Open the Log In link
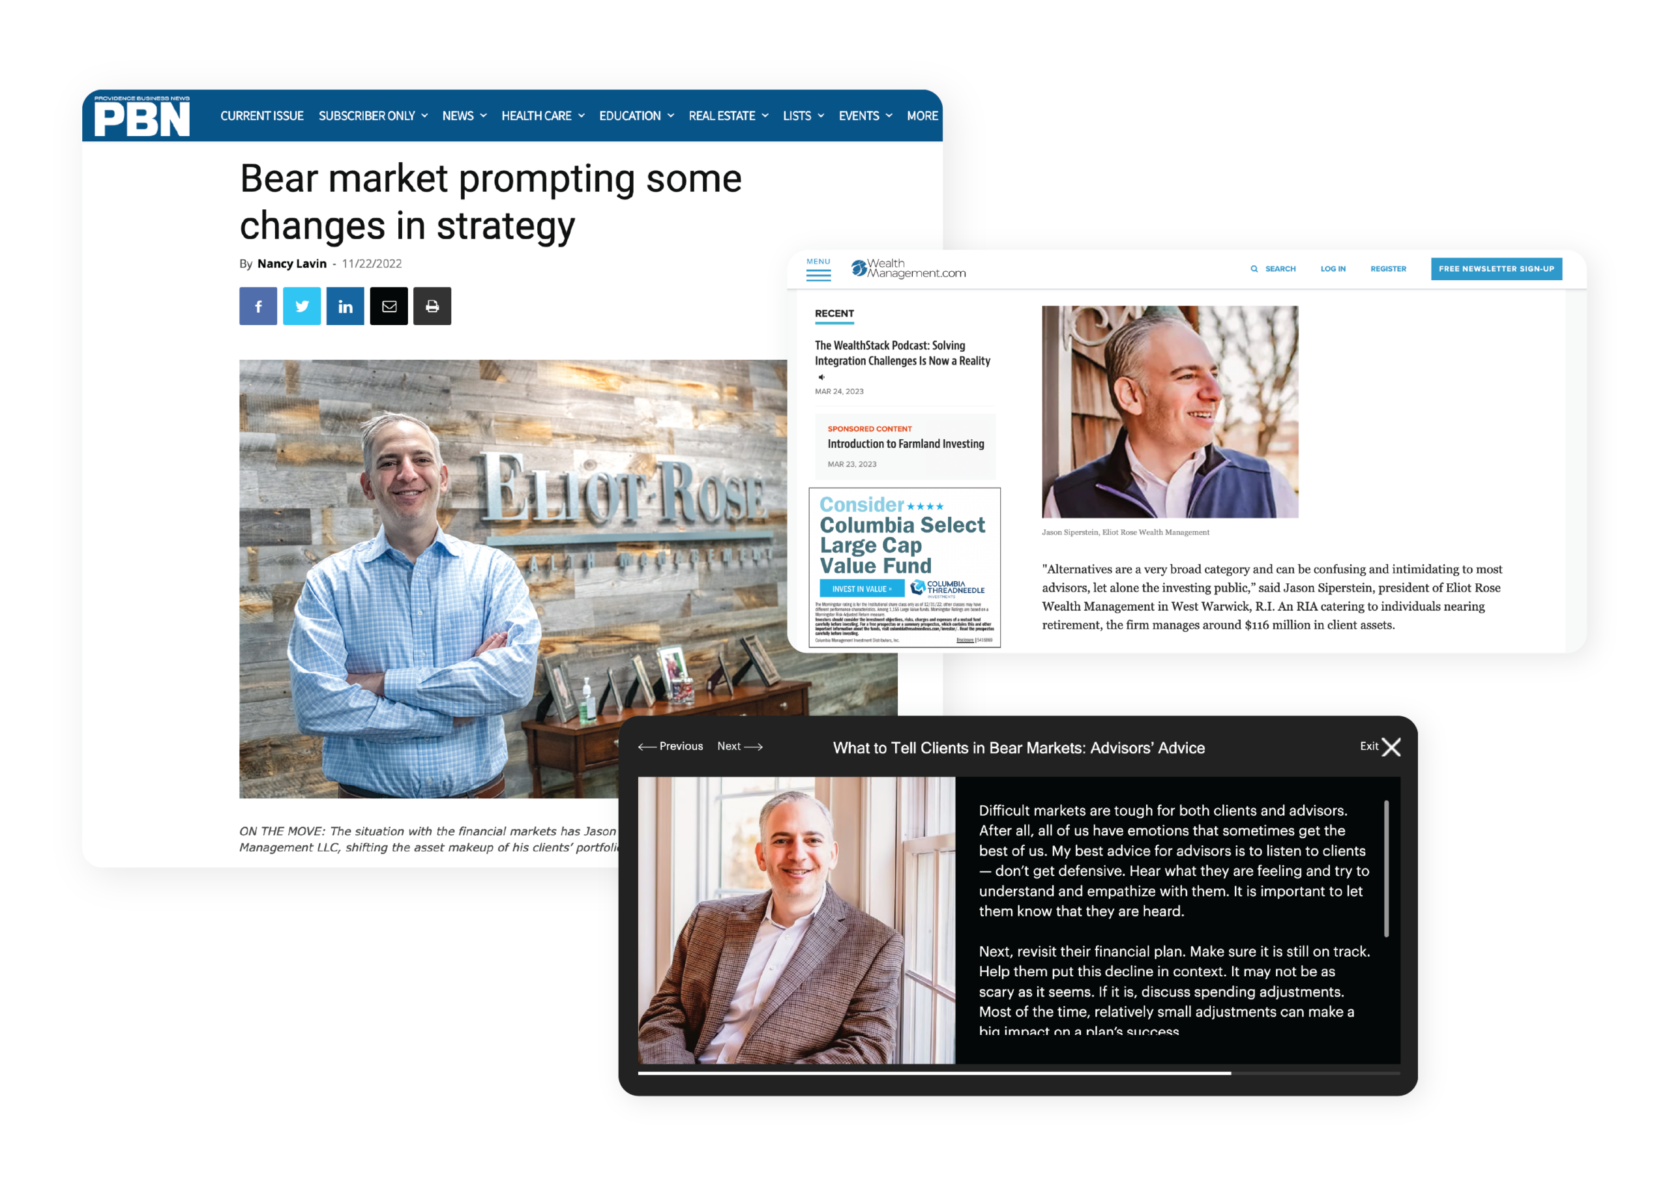 1333,268
